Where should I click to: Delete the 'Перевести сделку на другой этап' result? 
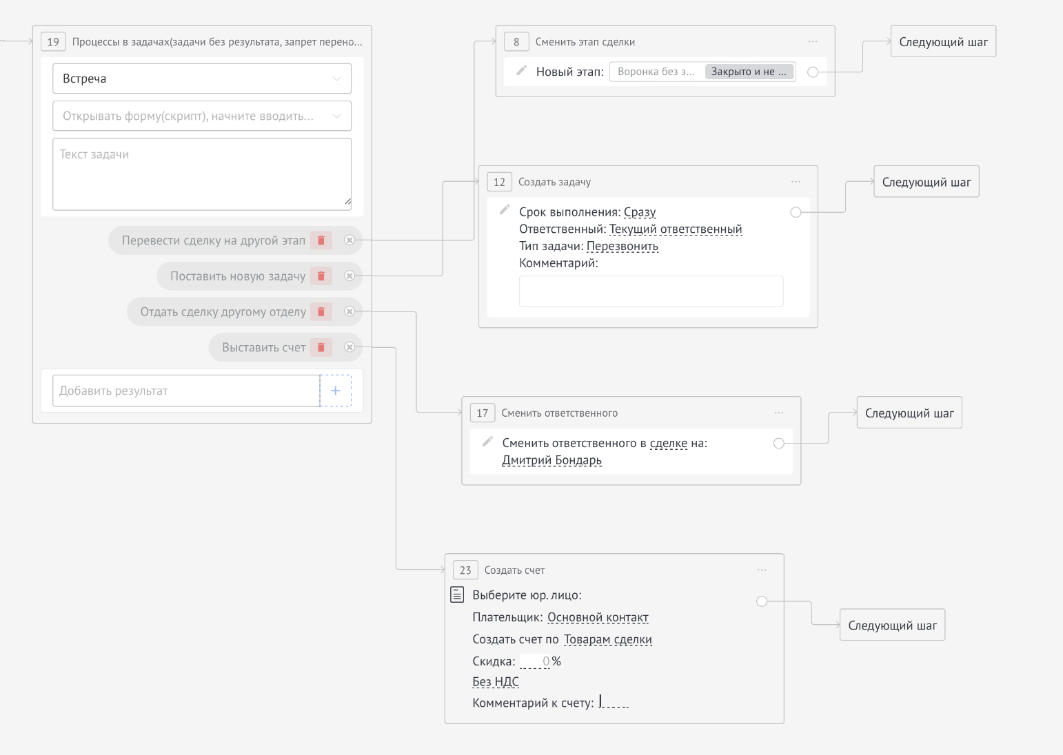pos(321,240)
